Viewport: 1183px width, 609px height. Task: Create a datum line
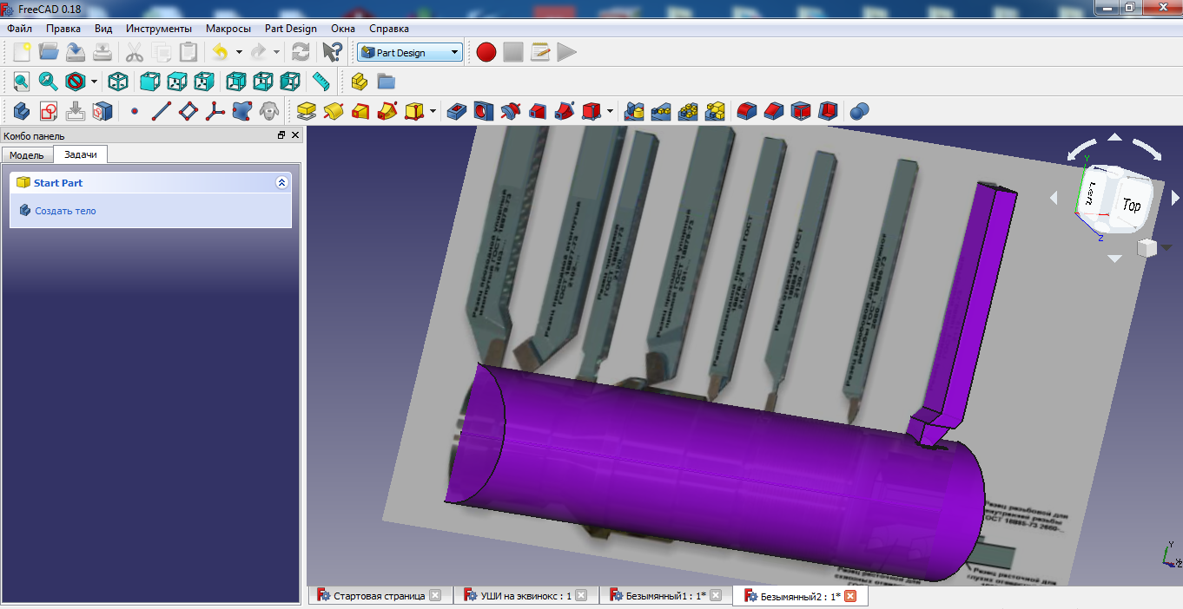161,111
